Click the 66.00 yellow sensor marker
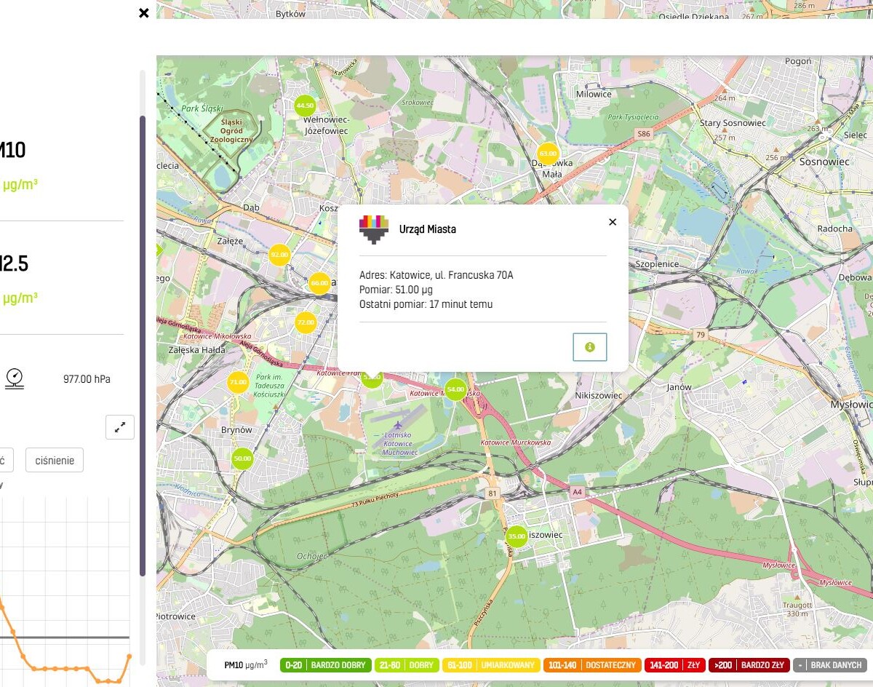Screen dimensions: 873x687 tap(319, 283)
